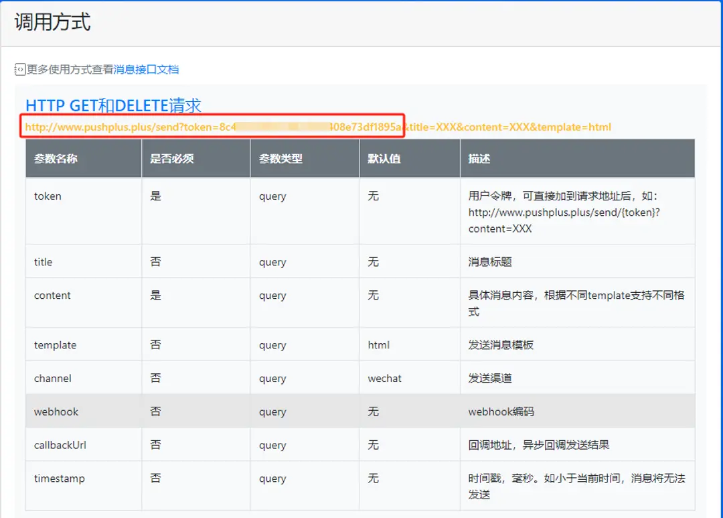Screen dimensions: 723x518
Task: Select the callbackUrl parameter name cell
Action: point(84,444)
